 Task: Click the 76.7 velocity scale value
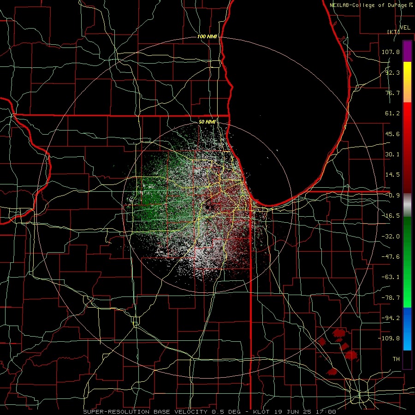click(x=392, y=93)
